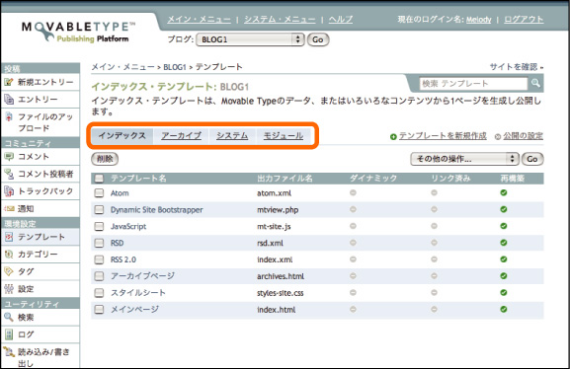570x369 pixels.
Task: Click the green rebuild check for メインページ
Action: [x=504, y=310]
